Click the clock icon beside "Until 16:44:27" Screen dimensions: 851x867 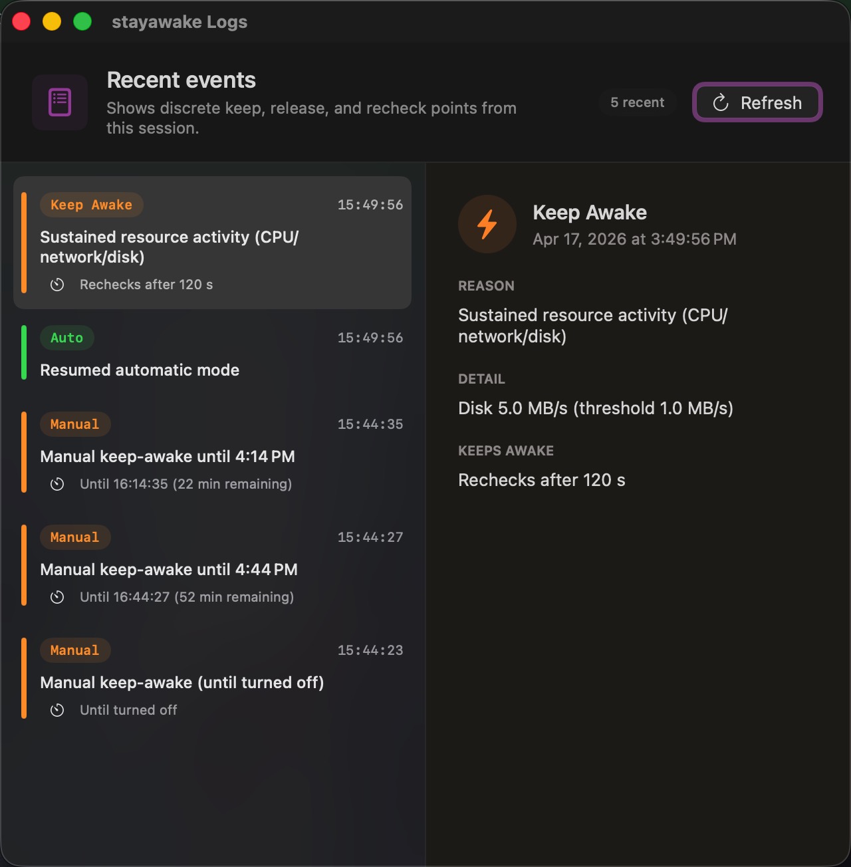(57, 597)
